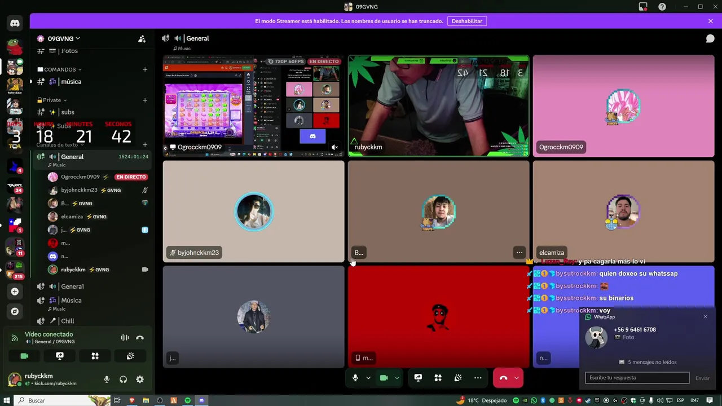Open File Explorer from the taskbar
This screenshot has height=406, width=722.
(x=146, y=400)
